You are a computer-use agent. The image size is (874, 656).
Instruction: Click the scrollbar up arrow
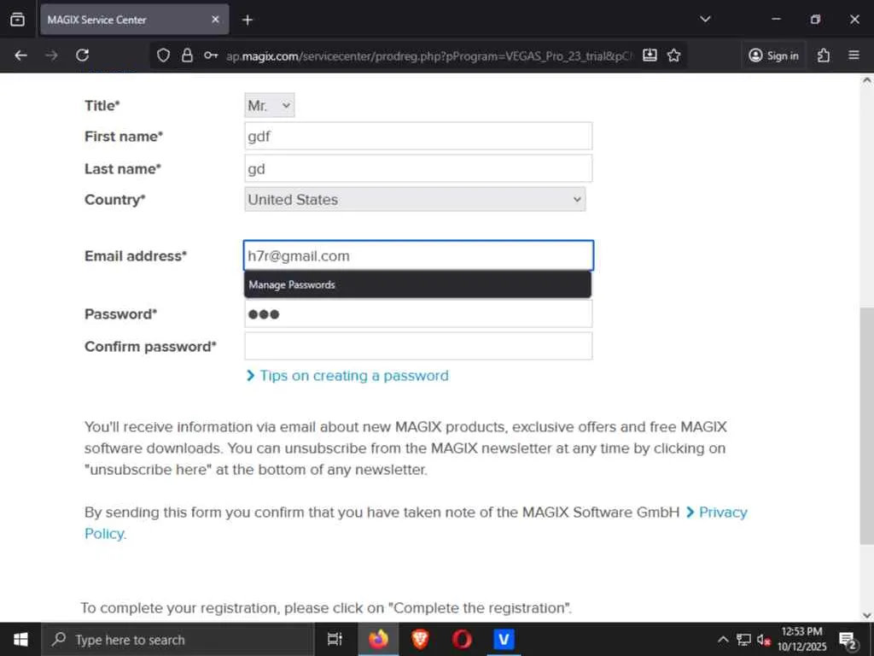[866, 79]
